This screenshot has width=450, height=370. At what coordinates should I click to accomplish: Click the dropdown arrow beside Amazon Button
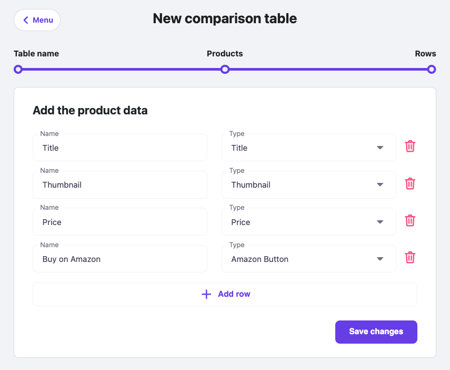tap(379, 259)
